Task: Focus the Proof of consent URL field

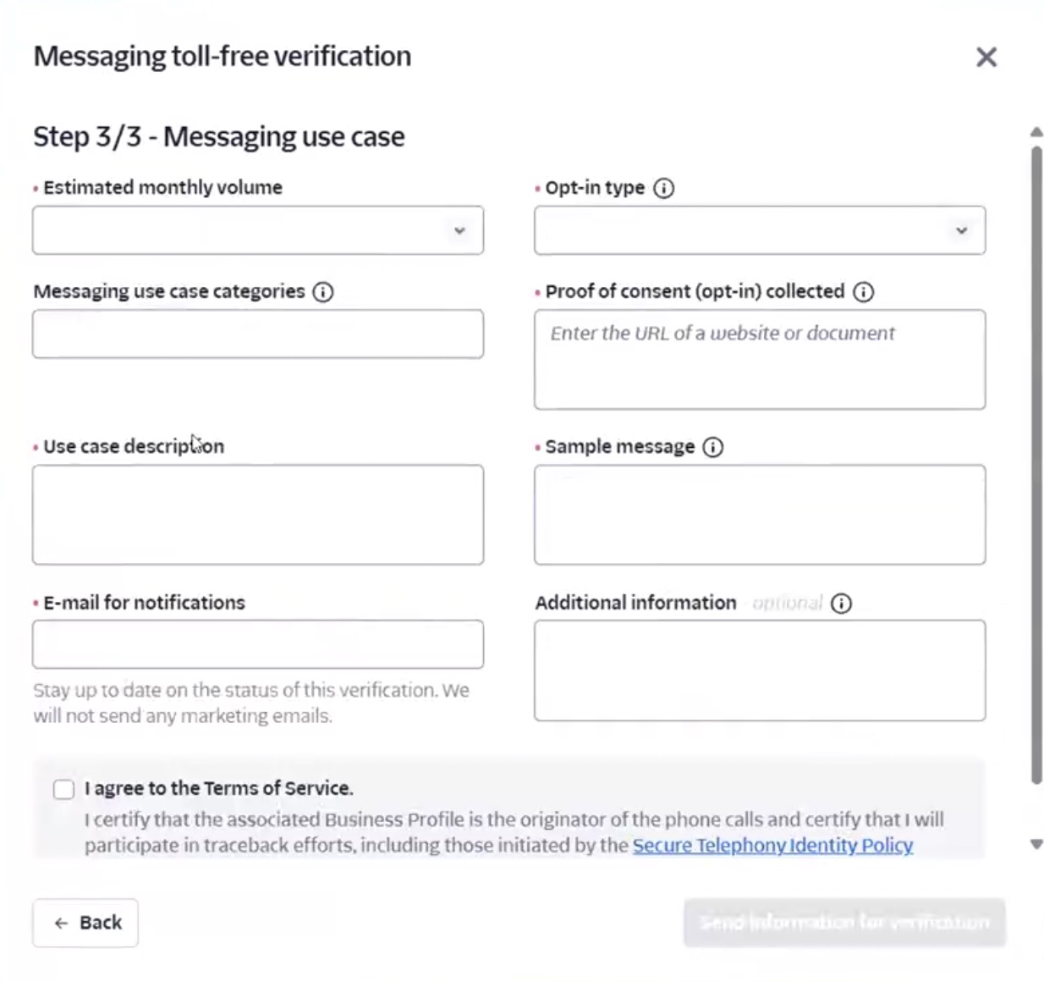Action: (x=759, y=360)
